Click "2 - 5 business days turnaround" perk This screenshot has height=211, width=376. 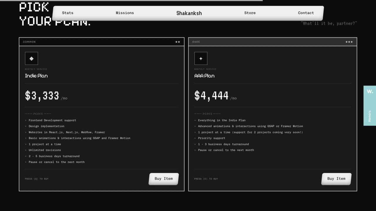tap(54, 156)
